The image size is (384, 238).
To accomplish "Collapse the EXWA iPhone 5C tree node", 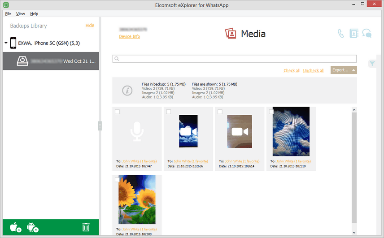I will point(6,43).
